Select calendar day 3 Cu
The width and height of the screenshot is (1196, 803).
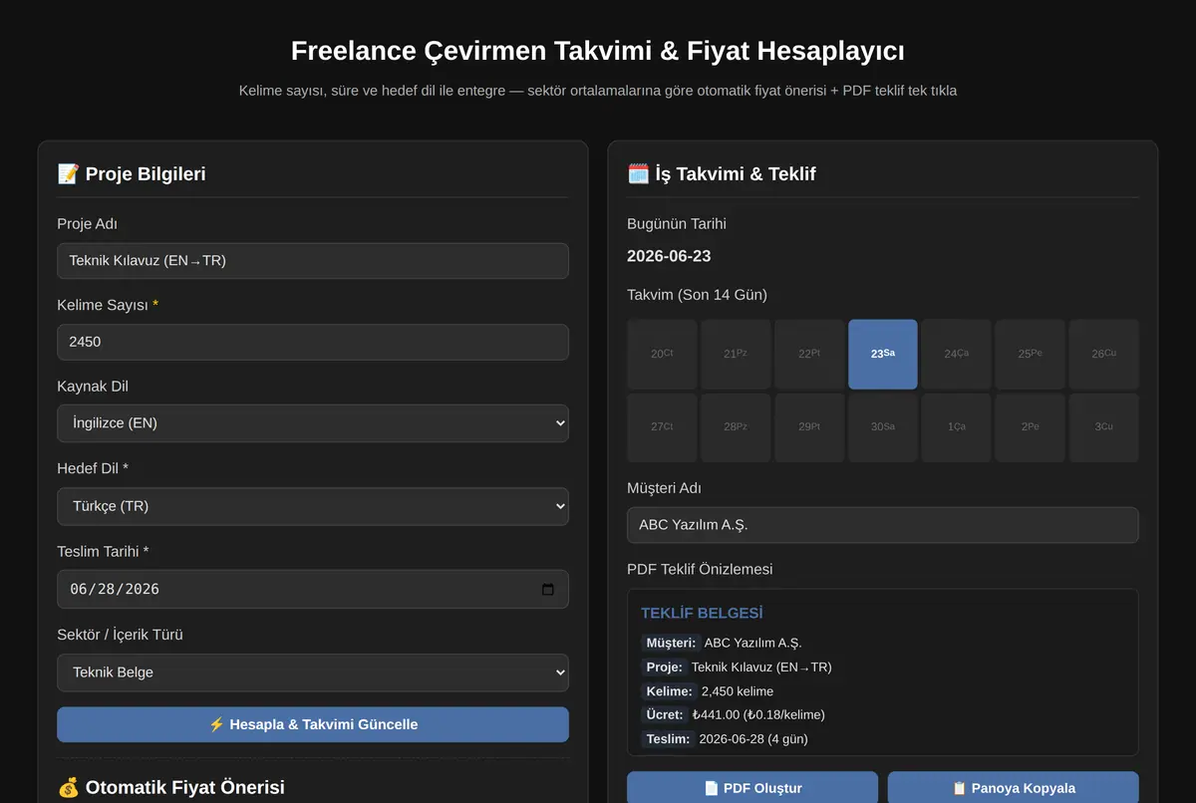1104,427
